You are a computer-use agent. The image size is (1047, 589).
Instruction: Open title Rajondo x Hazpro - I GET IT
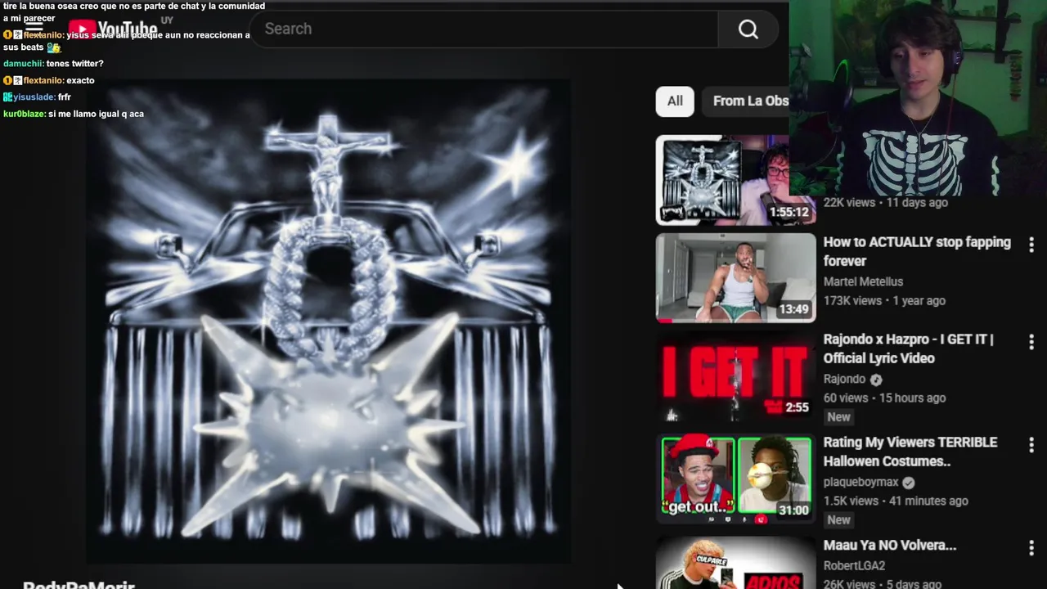[x=909, y=348]
